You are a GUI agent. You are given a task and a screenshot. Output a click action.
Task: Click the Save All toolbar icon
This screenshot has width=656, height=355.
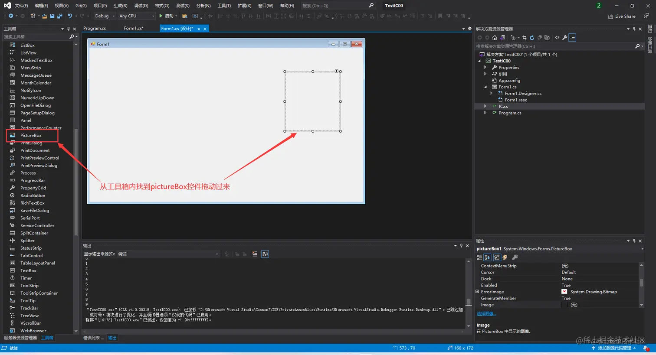pyautogui.click(x=60, y=16)
